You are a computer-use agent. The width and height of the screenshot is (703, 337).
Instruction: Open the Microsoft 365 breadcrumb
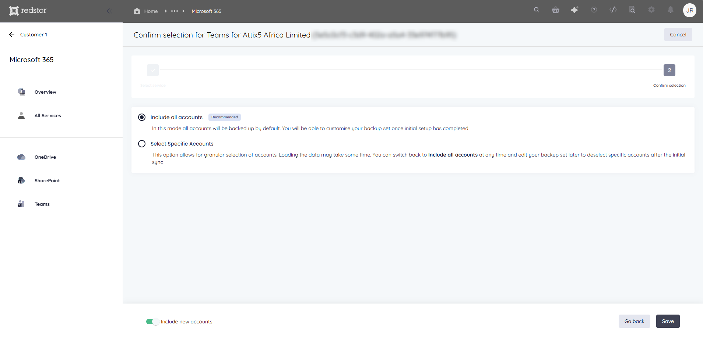point(206,11)
